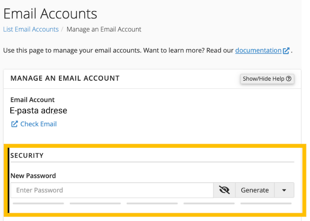Click the external-link icon beside Check Email
310x221 pixels.
click(x=14, y=124)
